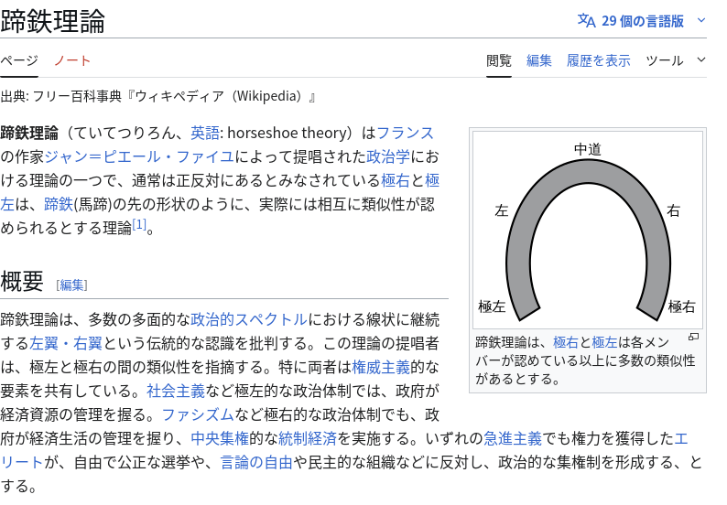Viewport: 727px width, 505px height.
Task: Expand the ツール tools menu
Action: [676, 60]
